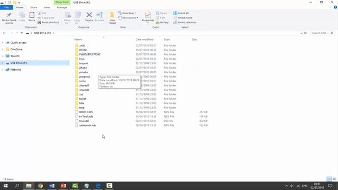The height and width of the screenshot is (190, 338).
Task: Switch to the View tab
Action: click(x=47, y=7)
